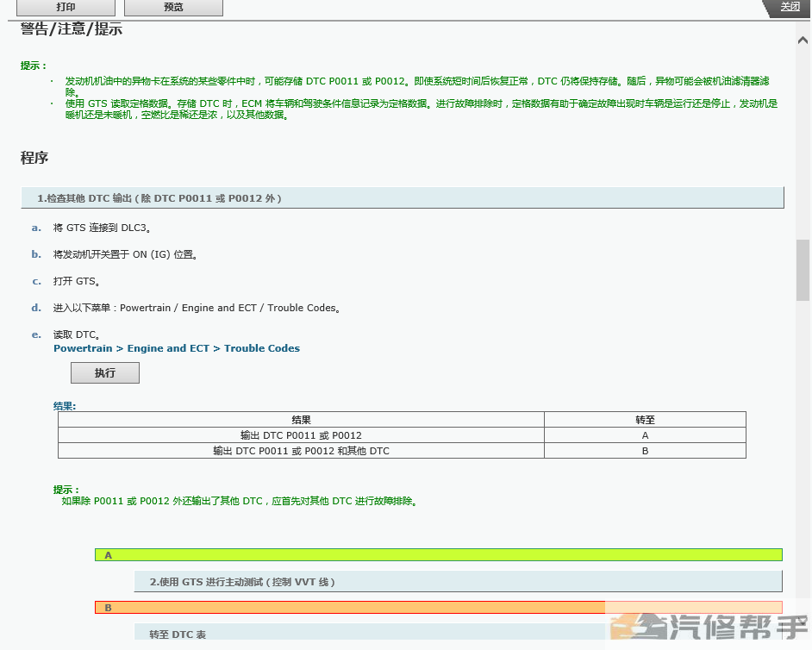Click the second hint bullet about 使用 GTS 读取定格数据
The image size is (812, 650).
click(422, 109)
